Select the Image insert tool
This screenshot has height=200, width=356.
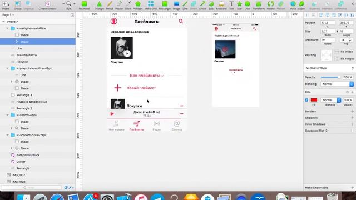[x=176, y=5]
